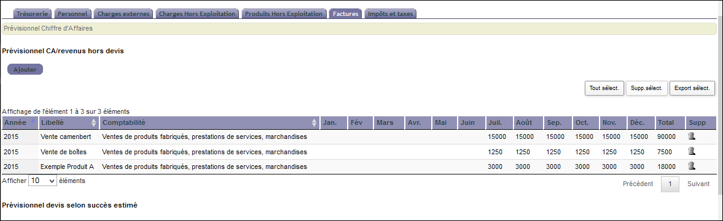Click the Ajouter button
This screenshot has width=723, height=221.
[25, 69]
